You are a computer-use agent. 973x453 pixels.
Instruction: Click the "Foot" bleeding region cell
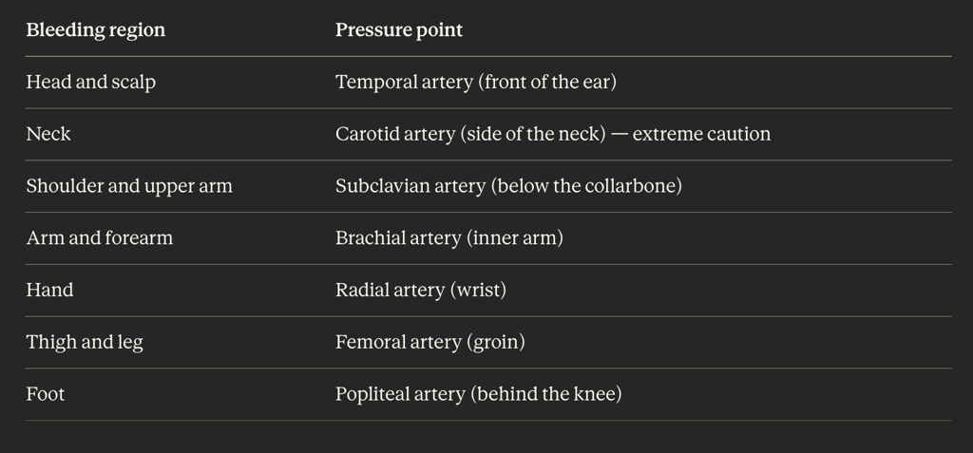pyautogui.click(x=46, y=394)
